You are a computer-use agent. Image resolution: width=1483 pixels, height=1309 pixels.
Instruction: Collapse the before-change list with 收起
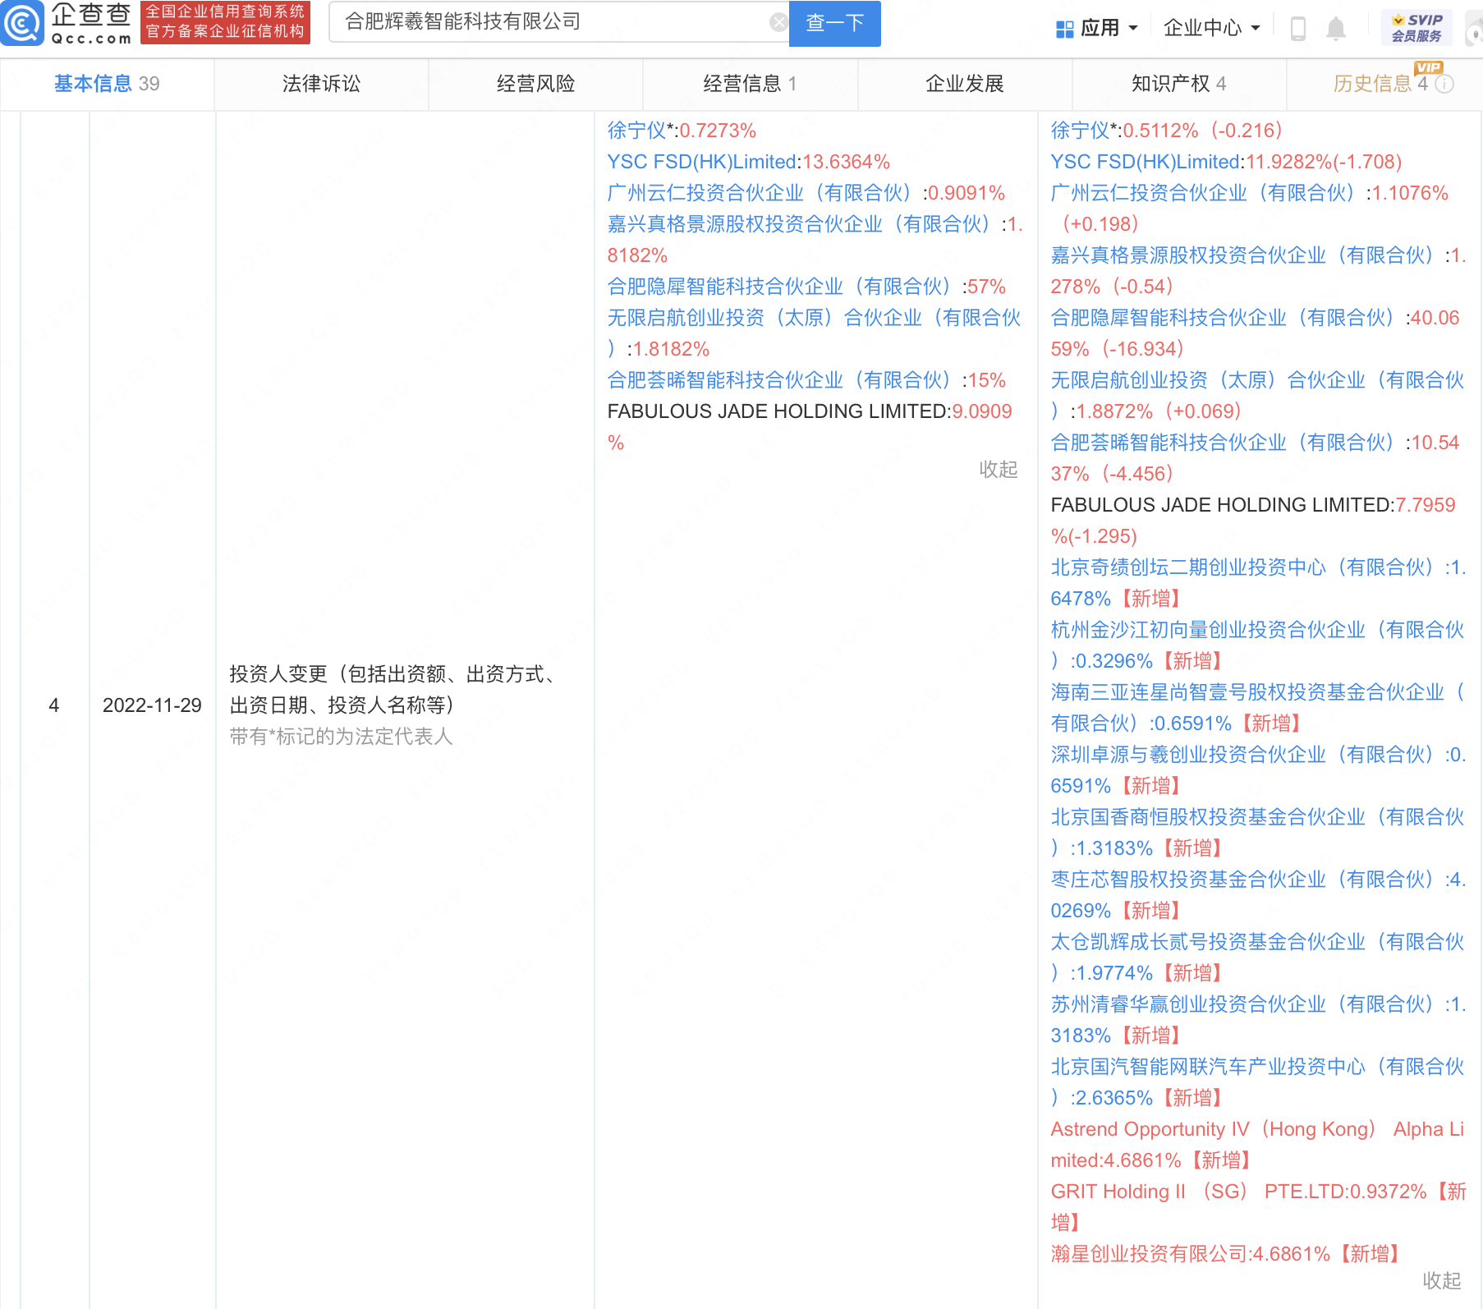(998, 469)
